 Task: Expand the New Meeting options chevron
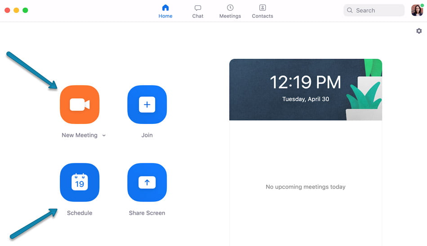point(104,135)
